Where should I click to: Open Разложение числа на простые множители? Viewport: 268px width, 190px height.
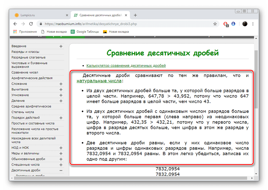pos(35,131)
